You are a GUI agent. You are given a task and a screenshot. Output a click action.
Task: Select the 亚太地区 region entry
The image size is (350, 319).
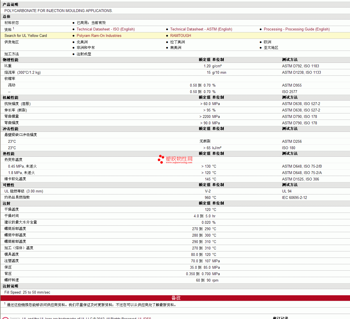click(271, 47)
